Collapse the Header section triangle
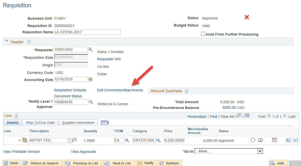This screenshot has height=166, width=301. click(7, 42)
